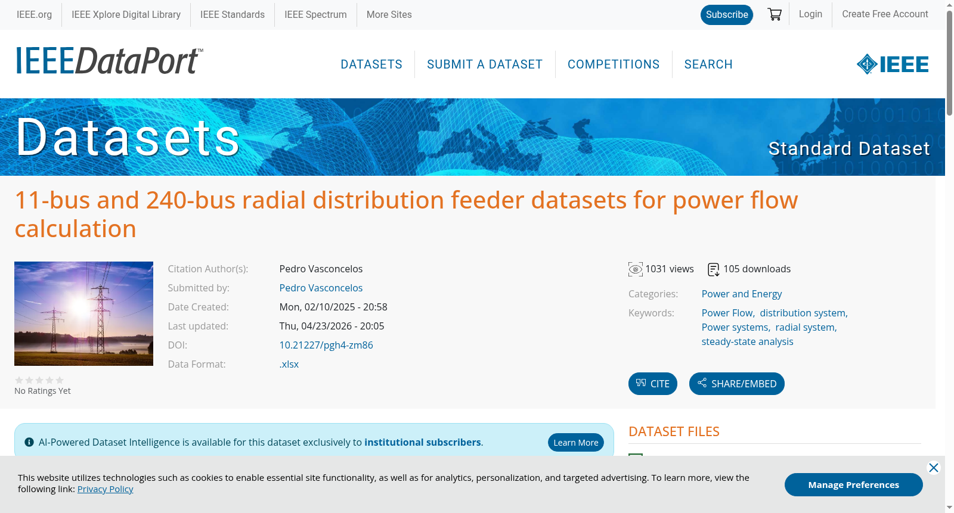954x513 pixels.
Task: Open the dataset thumbnail image
Action: (83, 313)
